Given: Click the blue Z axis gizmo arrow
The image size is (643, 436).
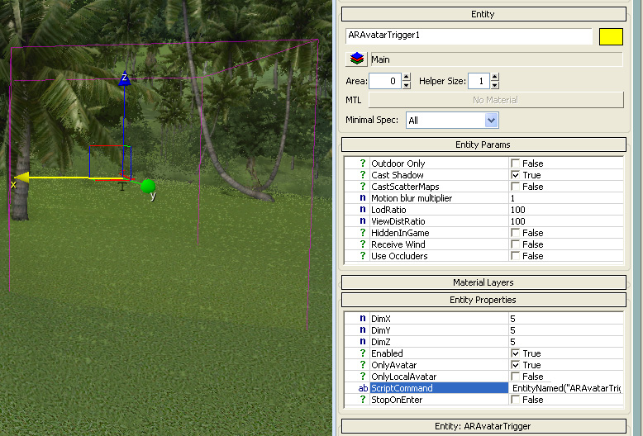Looking at the screenshot, I should 124,78.
